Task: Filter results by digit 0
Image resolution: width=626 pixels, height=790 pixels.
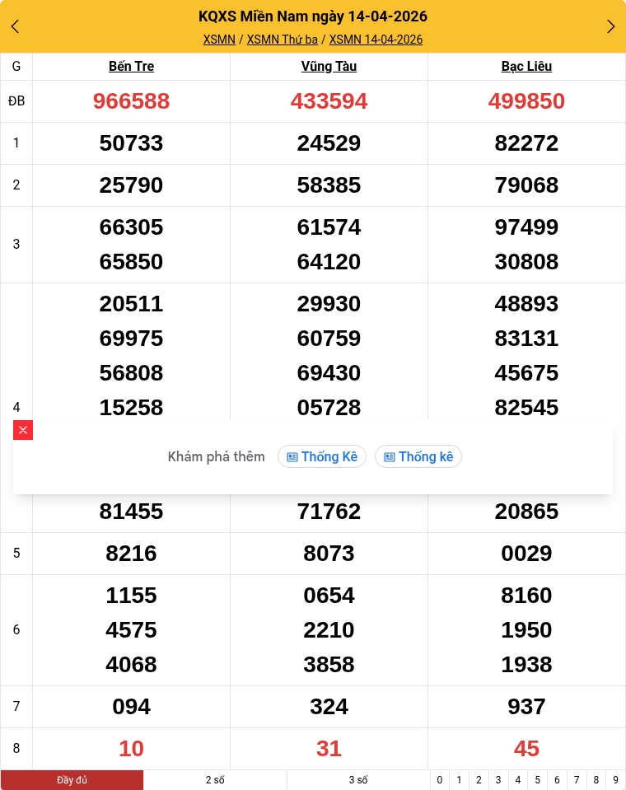Action: pos(440,780)
